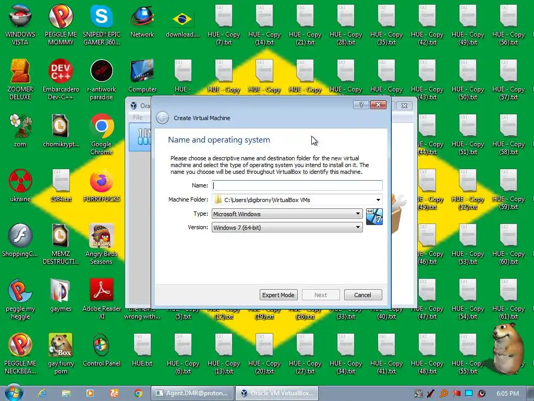Viewport: 534px width, 401px height.
Task: Click the help question mark button
Action: [361, 104]
